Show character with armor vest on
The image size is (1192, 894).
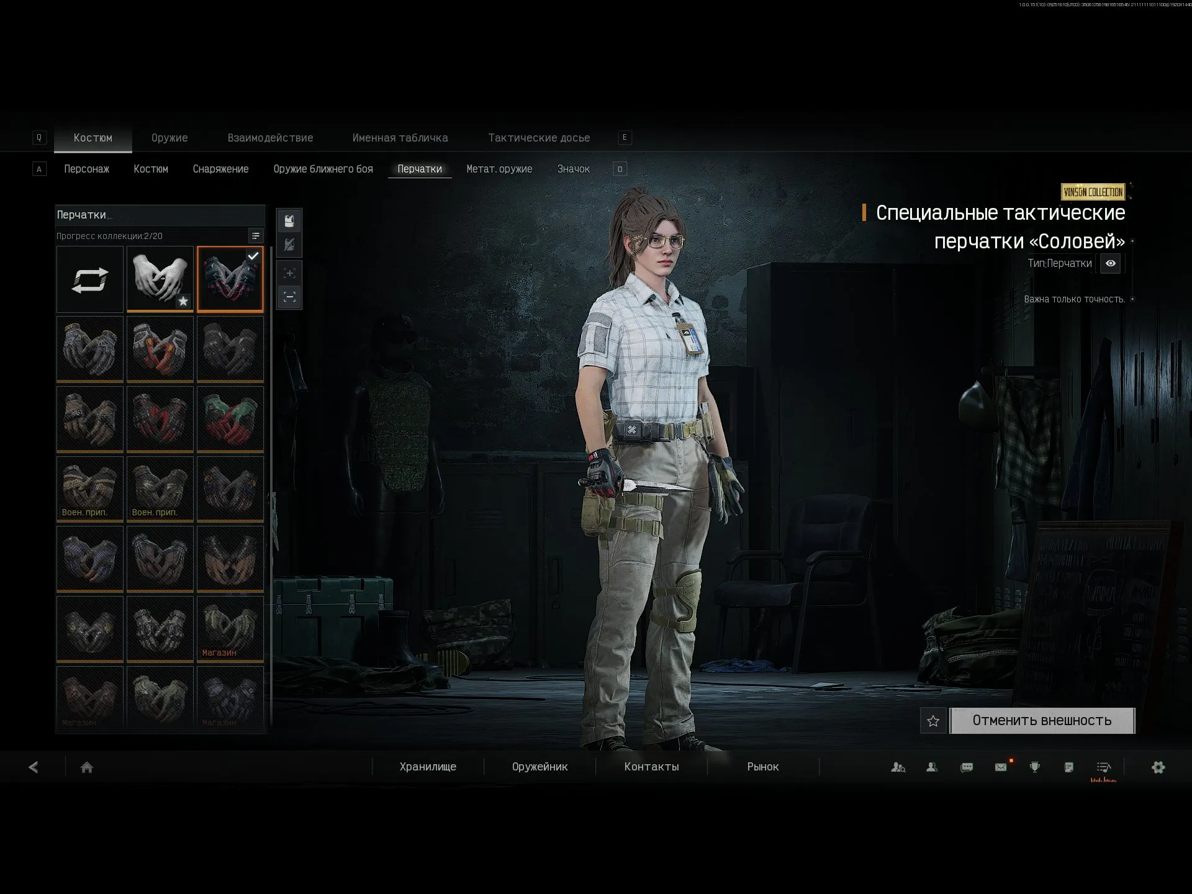pos(289,221)
